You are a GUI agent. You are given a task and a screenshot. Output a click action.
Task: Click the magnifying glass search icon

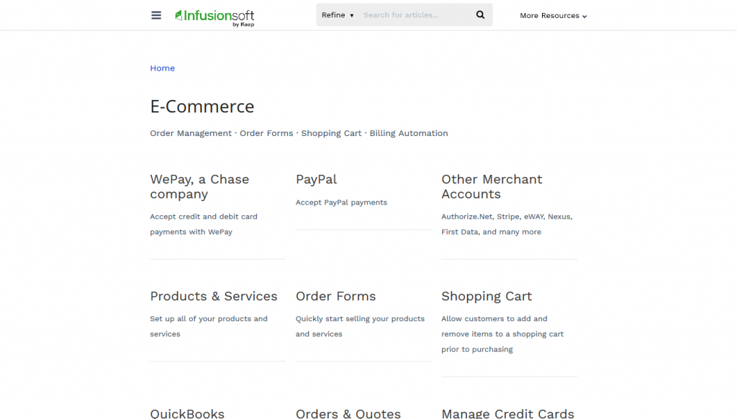tap(480, 14)
